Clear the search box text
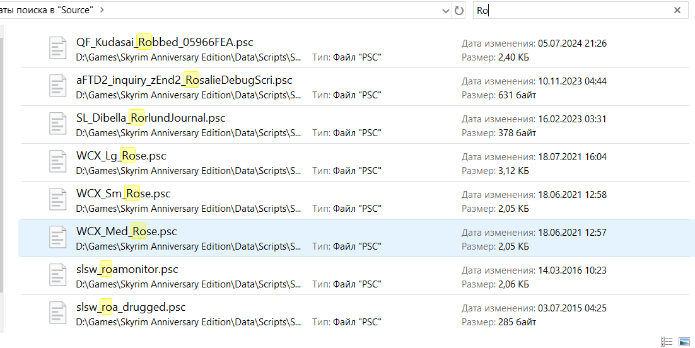The height and width of the screenshot is (348, 695). [x=677, y=10]
